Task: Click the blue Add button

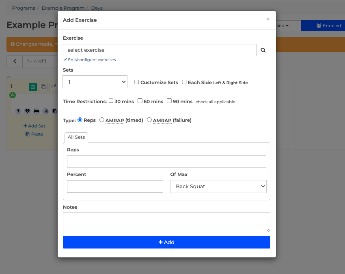Action: tap(166, 242)
